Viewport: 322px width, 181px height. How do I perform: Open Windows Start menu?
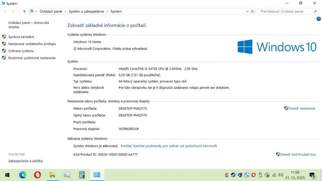pos(7,175)
